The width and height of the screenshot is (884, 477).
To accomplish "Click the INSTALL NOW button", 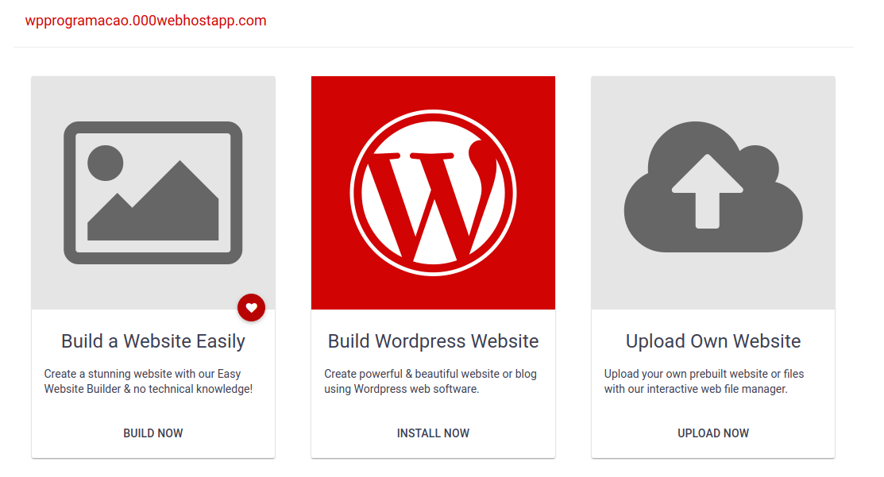I will pyautogui.click(x=433, y=433).
